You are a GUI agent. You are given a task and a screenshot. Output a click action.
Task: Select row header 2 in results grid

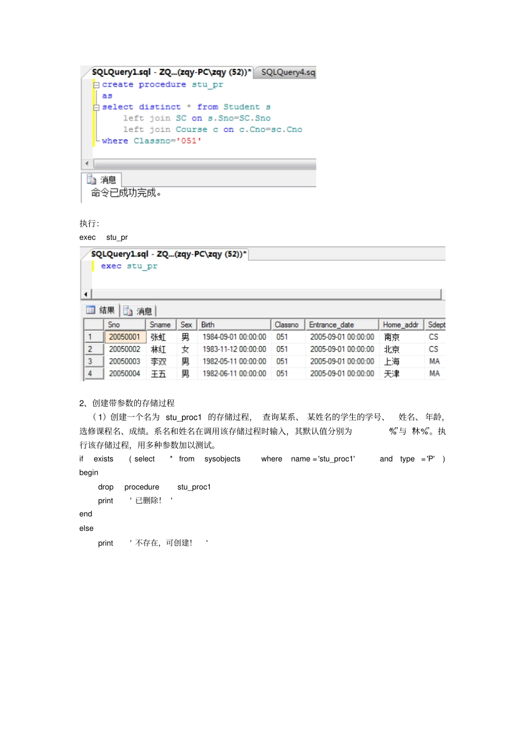tap(94, 349)
